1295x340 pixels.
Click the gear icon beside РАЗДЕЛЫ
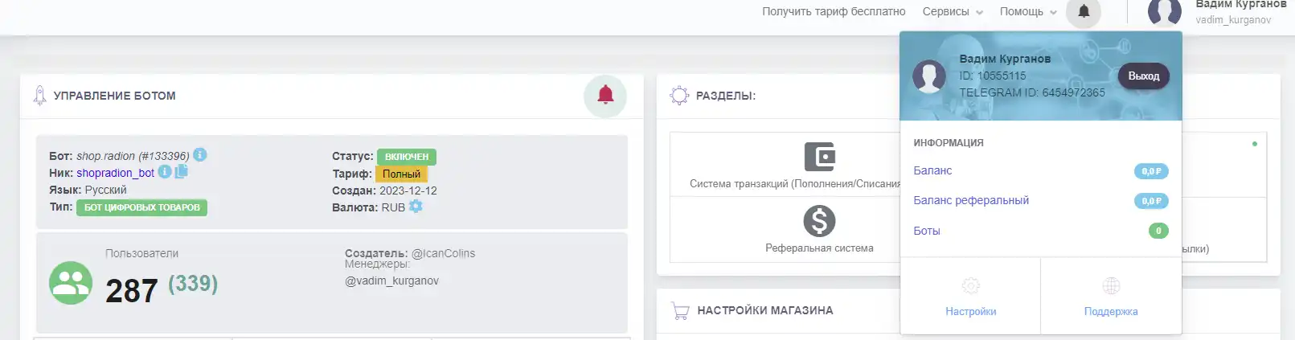[679, 96]
